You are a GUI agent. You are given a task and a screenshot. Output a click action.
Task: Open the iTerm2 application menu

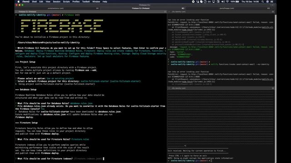[26, 2]
